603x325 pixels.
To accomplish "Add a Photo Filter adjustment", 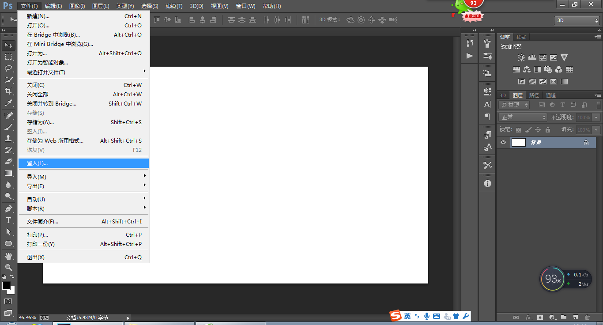I will pos(548,69).
